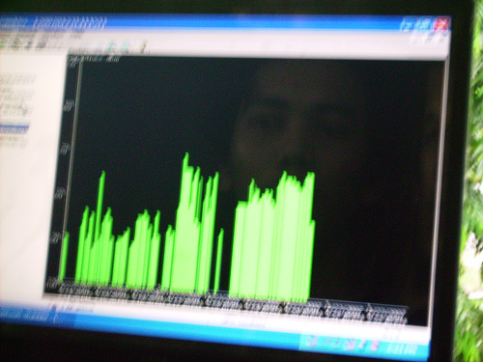Screen dimensions: 483x362
Task: Click the green icon in the toolbar
Action: (4, 42)
